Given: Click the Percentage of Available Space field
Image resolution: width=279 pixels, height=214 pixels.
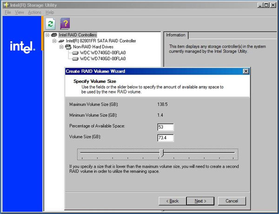Looking at the screenshot, I should pyautogui.click(x=166, y=127).
